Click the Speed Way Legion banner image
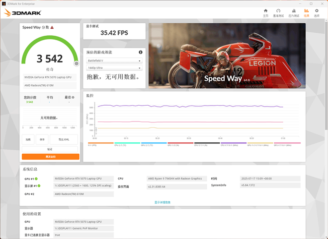The image size is (328, 239). (x=227, y=56)
